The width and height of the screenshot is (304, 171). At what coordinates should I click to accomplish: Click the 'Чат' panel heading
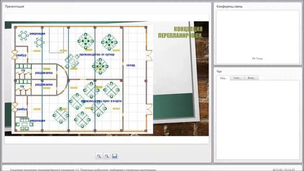tap(219, 72)
